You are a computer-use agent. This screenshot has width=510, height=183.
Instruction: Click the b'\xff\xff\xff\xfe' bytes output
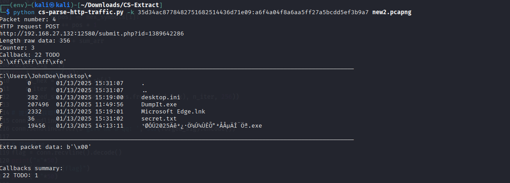(x=33, y=62)
